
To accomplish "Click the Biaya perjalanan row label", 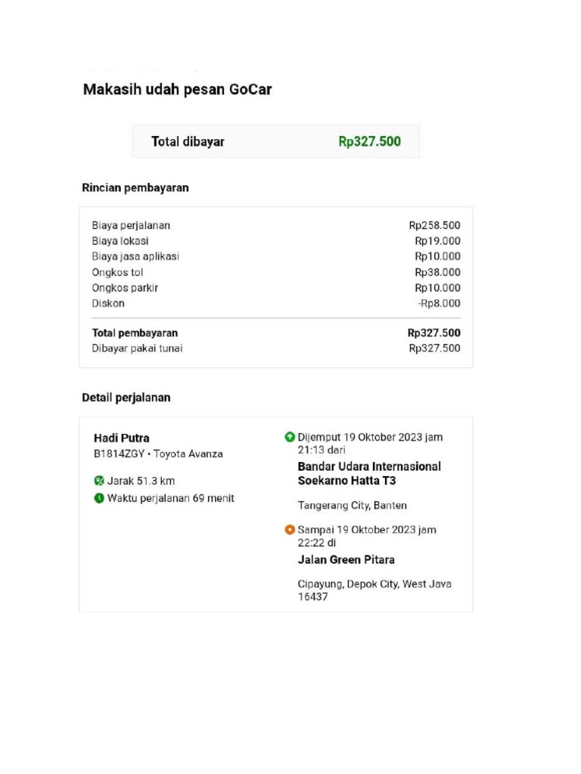I will tap(131, 225).
